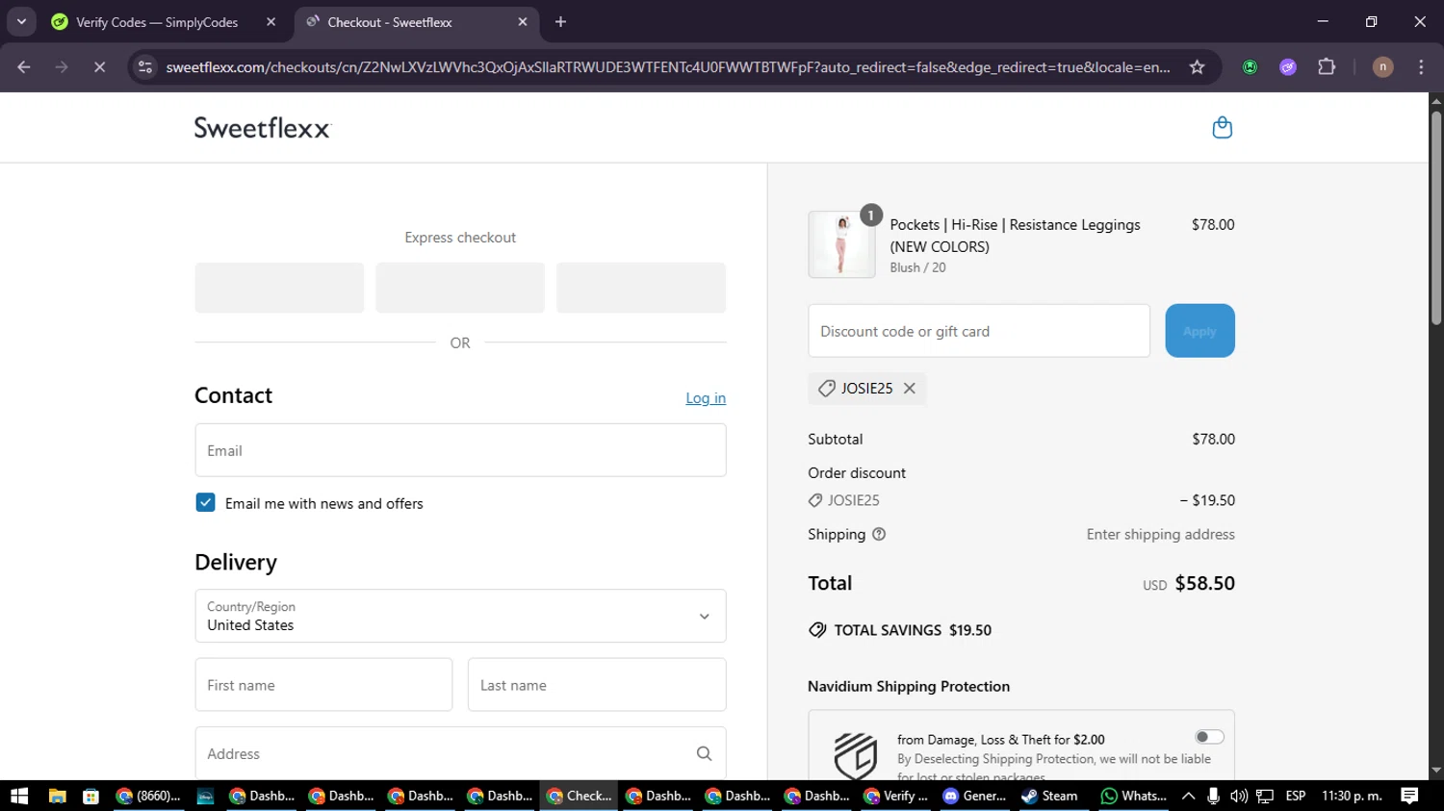Switch to the '(8660)...' Chrome taskbar window

tap(148, 796)
